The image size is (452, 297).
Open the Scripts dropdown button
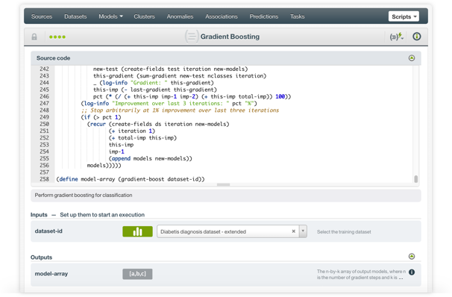point(404,16)
